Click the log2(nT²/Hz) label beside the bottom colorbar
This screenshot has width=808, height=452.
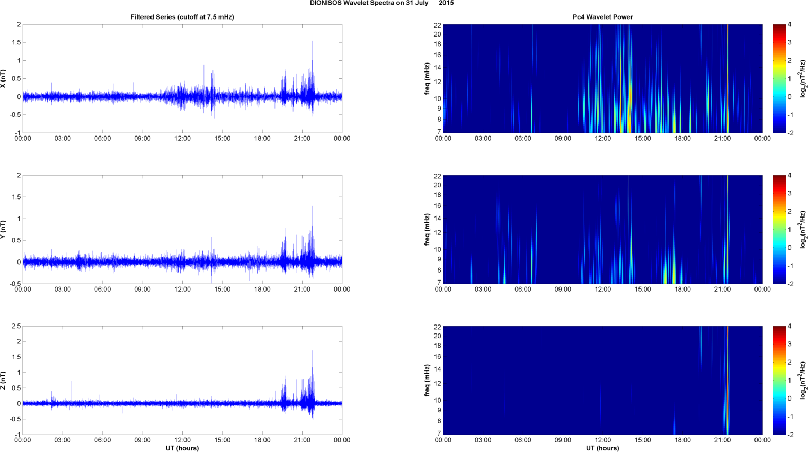[x=804, y=380]
